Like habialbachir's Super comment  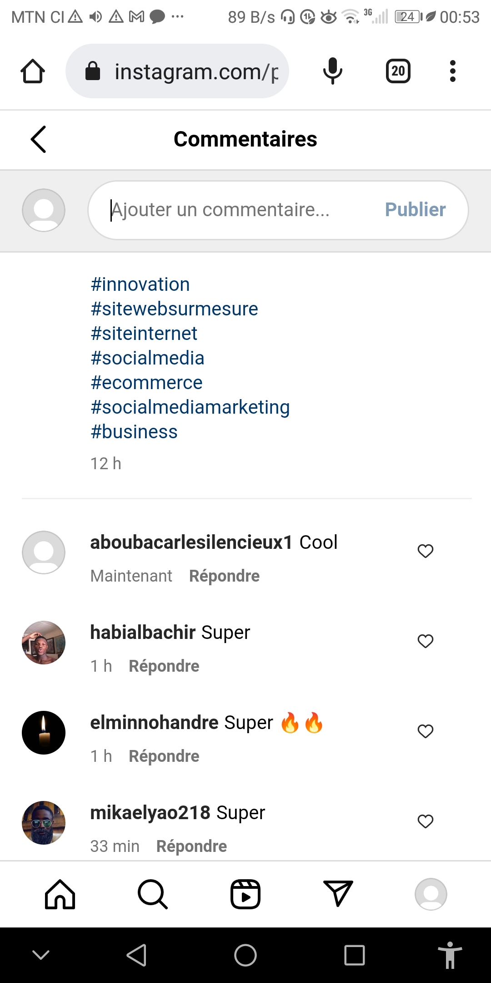pos(426,641)
